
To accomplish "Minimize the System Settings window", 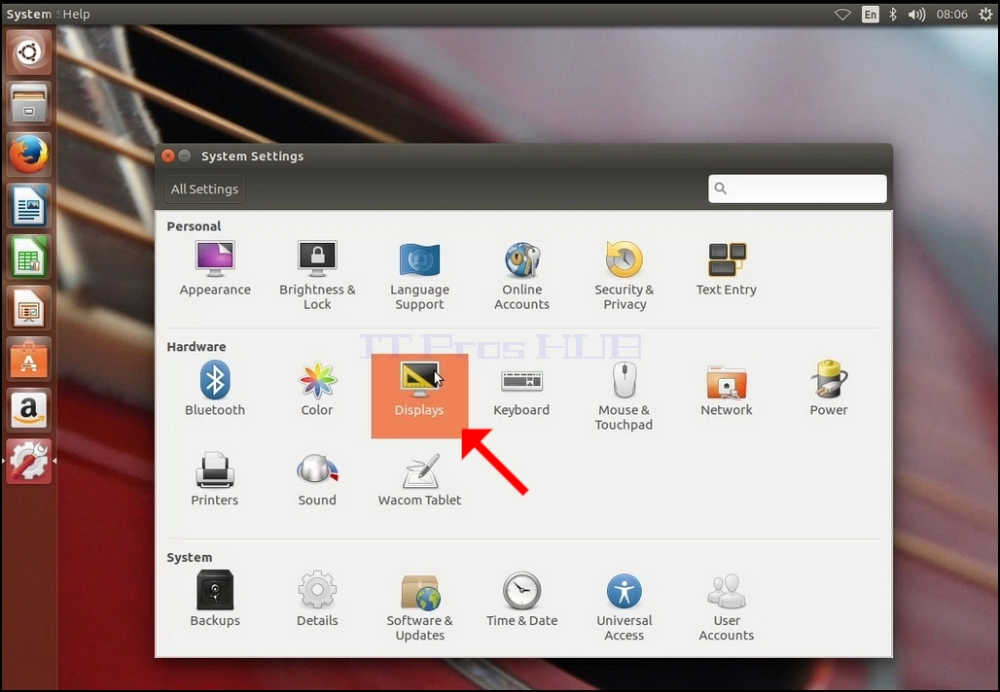I will tap(184, 156).
